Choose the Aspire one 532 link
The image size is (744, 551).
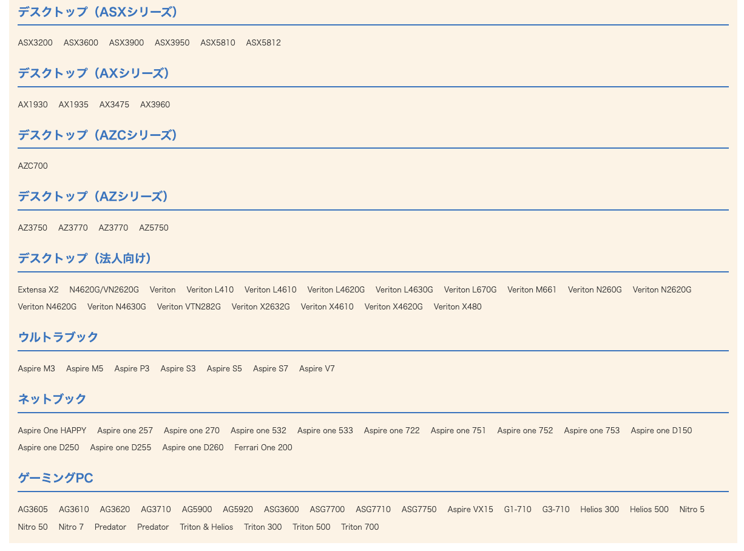click(x=259, y=430)
